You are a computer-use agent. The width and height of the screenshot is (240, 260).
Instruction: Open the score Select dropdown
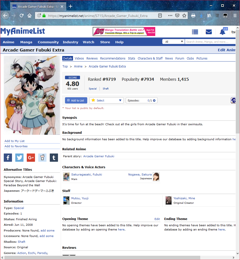point(106,100)
